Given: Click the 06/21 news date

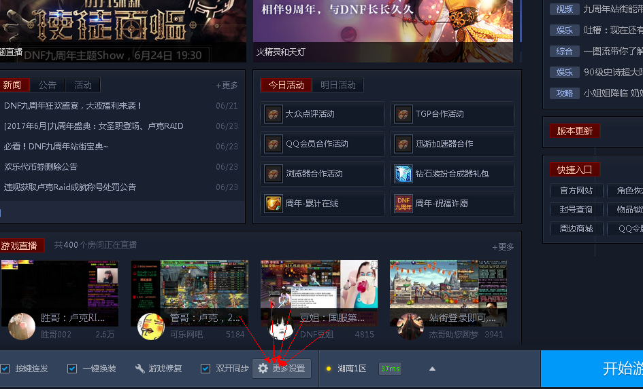Looking at the screenshot, I should pos(227,106).
